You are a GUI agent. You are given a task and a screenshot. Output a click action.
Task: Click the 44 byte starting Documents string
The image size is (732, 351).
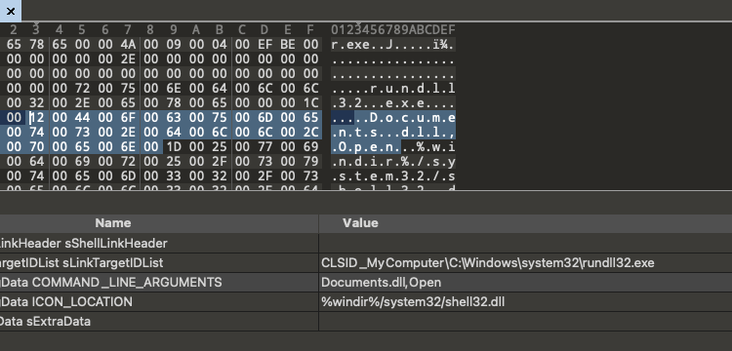pyautogui.click(x=82, y=117)
